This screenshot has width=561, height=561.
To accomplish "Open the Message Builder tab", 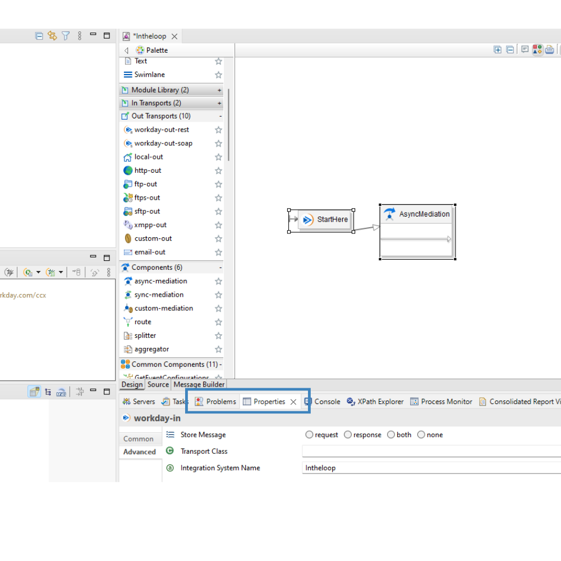I will point(199,384).
